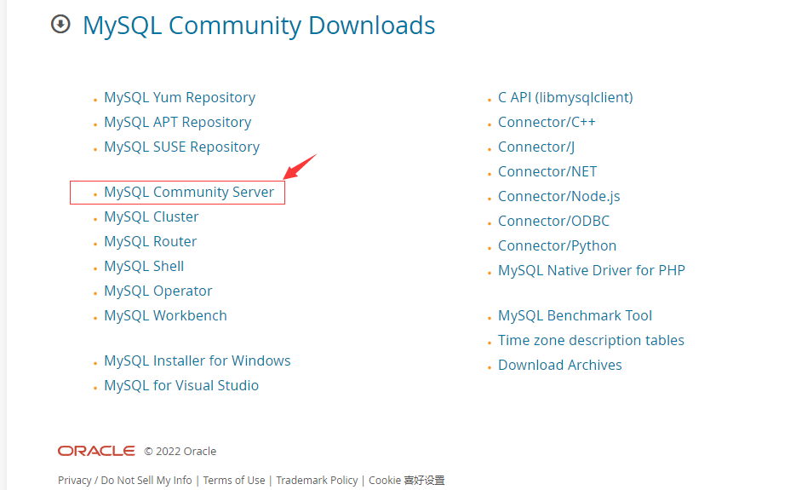The height and width of the screenshot is (490, 796).
Task: Open the Connector/ODBC link
Action: pos(554,221)
